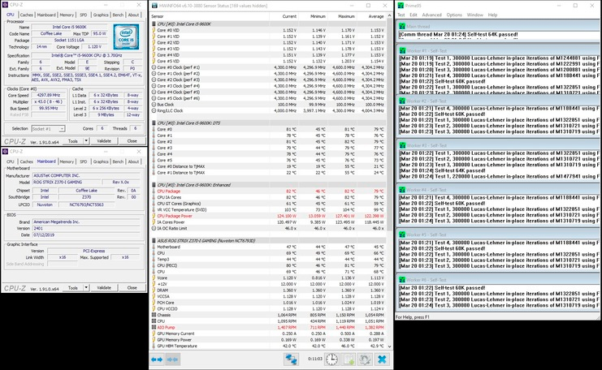The image size is (602, 370).
Task: Click chip icon beside 'i5-9600K: Enhanced' header
Action: [x=154, y=185]
